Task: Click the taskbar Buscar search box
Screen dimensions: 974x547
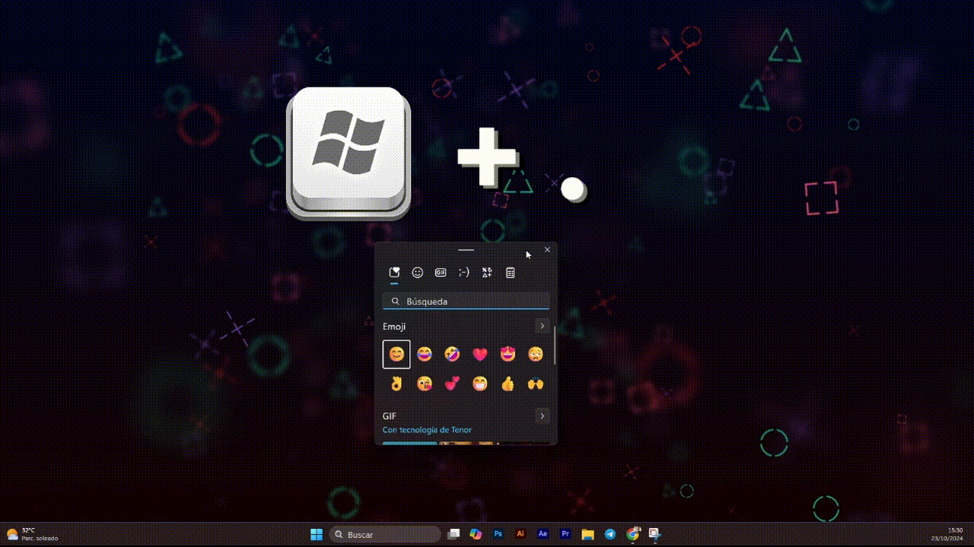Action: pyautogui.click(x=385, y=534)
